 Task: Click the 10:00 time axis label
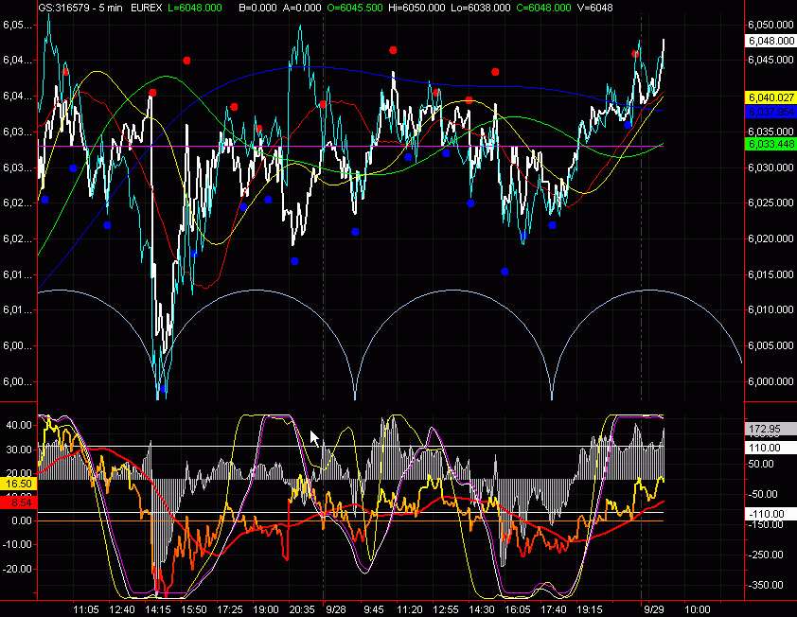point(697,609)
